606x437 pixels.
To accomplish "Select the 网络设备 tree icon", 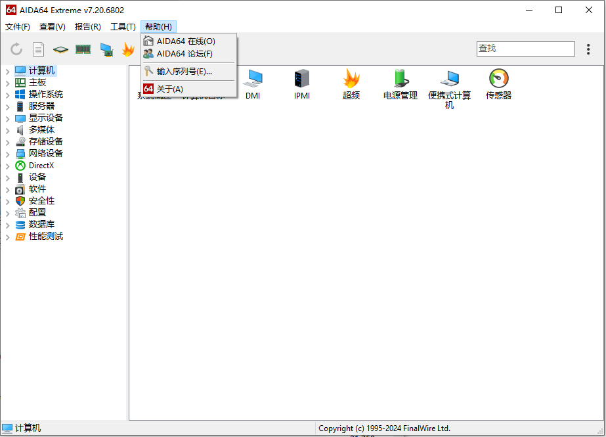I will click(20, 154).
